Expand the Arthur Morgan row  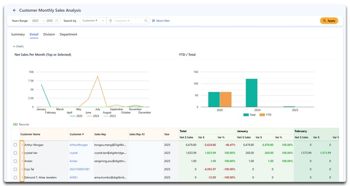point(22,145)
